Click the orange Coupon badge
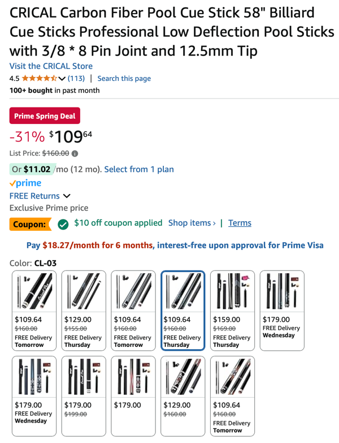 click(29, 224)
